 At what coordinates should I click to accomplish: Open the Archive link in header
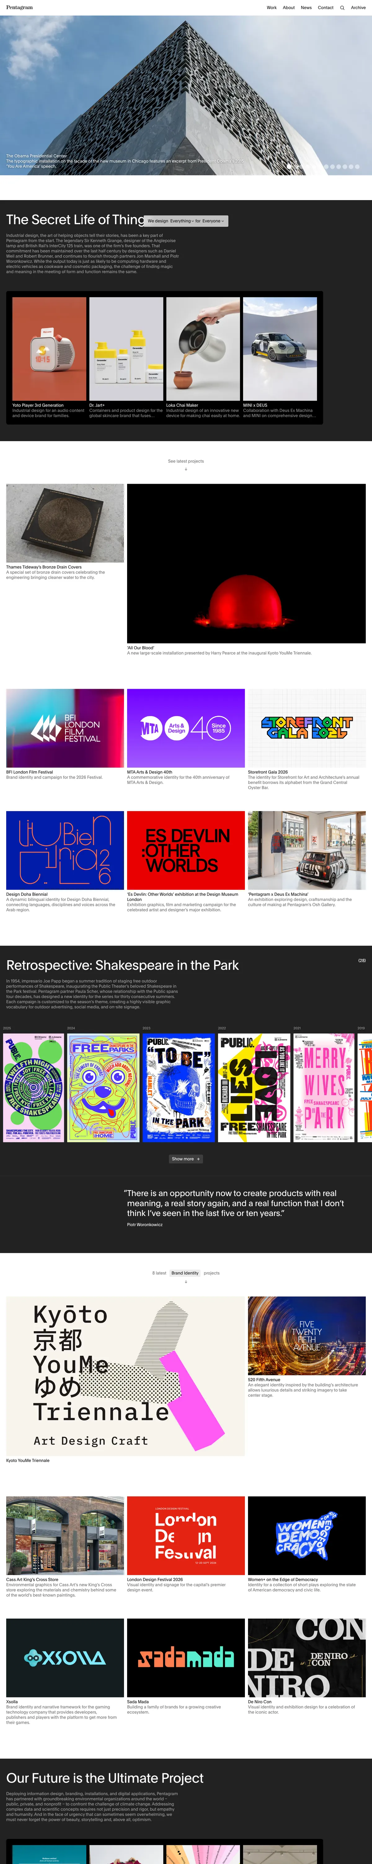pyautogui.click(x=358, y=8)
